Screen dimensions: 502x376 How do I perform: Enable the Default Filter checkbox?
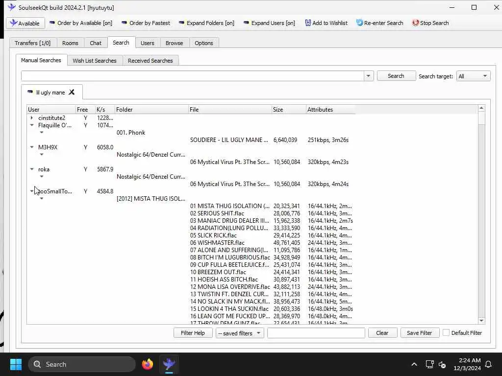pyautogui.click(x=446, y=333)
